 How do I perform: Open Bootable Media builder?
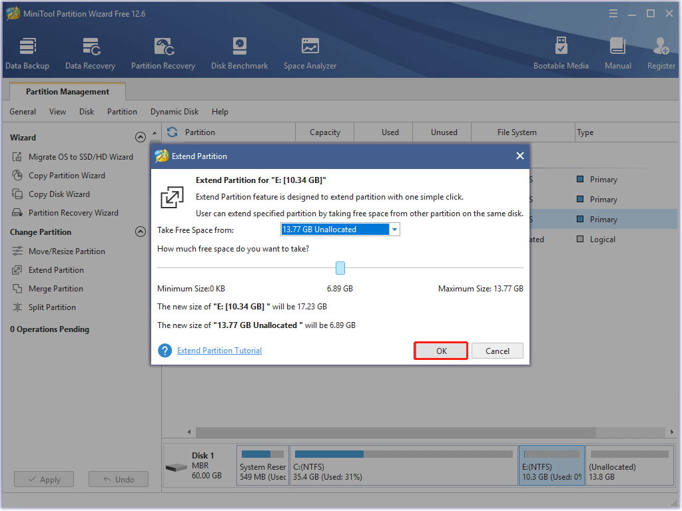pyautogui.click(x=561, y=54)
